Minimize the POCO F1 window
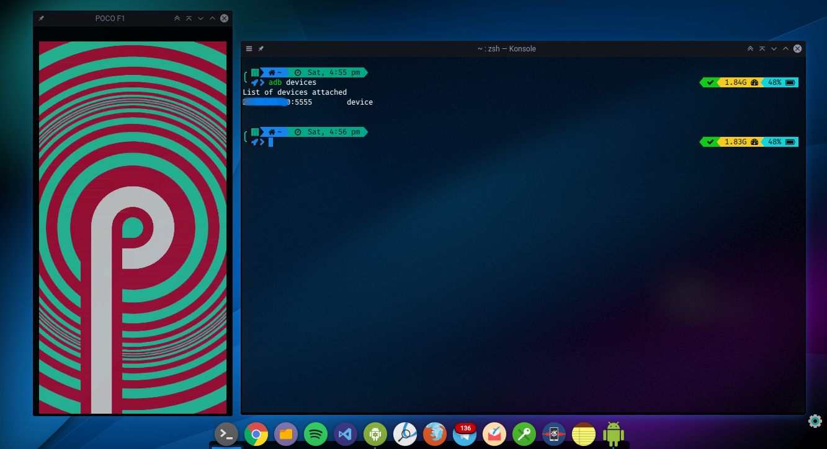827x449 pixels. [x=200, y=19]
